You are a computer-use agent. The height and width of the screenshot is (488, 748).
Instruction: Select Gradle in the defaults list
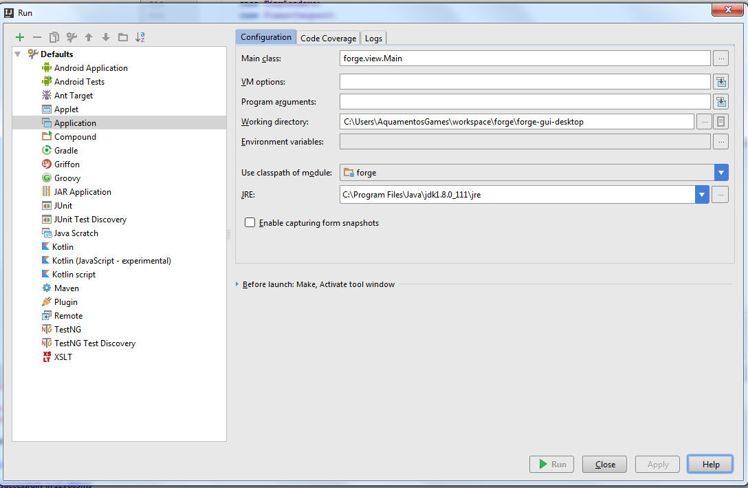(66, 151)
